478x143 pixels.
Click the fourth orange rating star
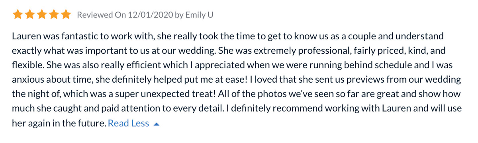(53, 15)
